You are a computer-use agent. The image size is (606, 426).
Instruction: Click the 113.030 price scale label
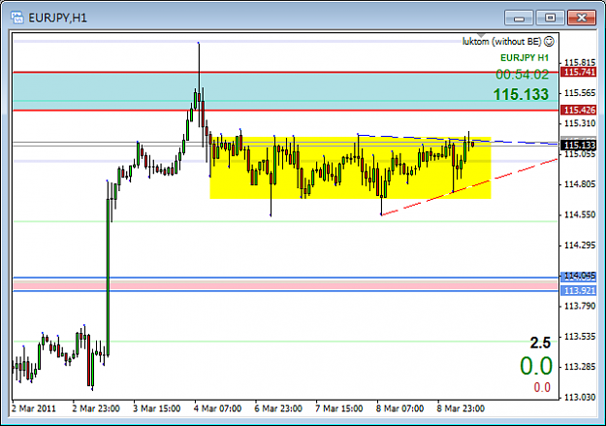tap(580, 397)
